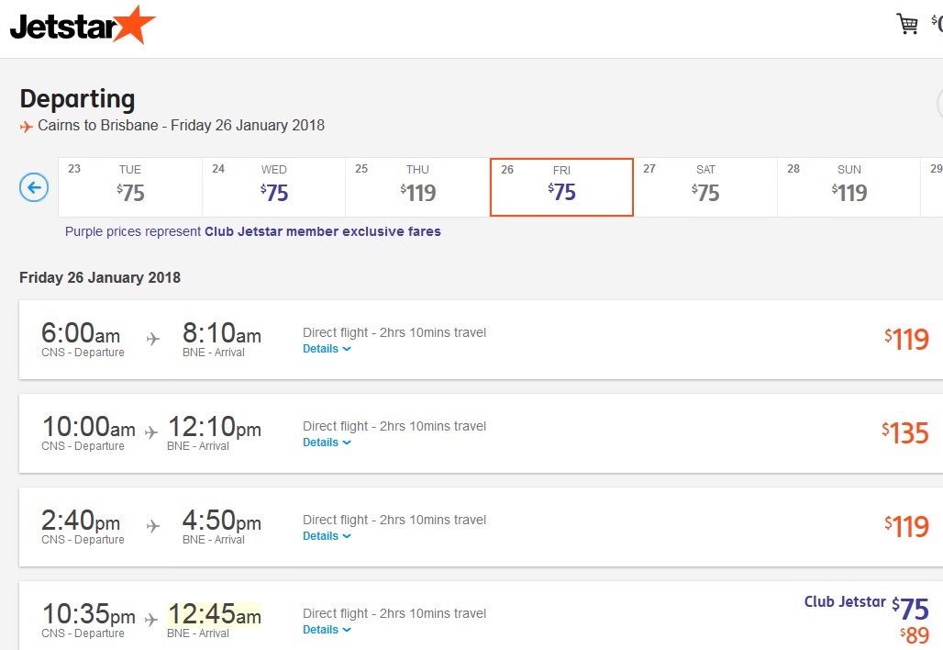Click the 10:00am departure time
Viewport: 943px width, 650px height.
[x=88, y=427]
